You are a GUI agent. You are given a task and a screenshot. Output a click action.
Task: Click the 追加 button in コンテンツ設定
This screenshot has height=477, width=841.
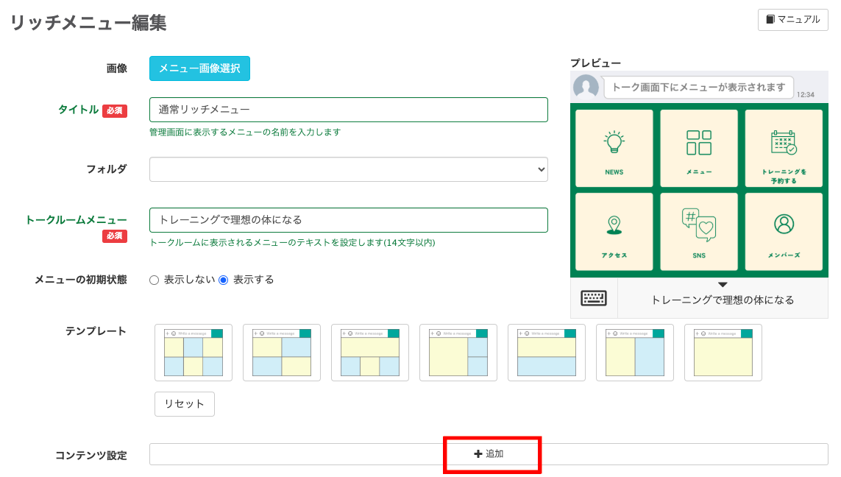click(x=489, y=454)
